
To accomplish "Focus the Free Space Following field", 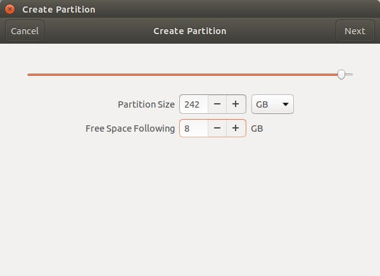I will point(193,129).
